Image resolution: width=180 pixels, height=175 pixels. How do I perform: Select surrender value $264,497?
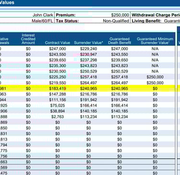coord(88,83)
